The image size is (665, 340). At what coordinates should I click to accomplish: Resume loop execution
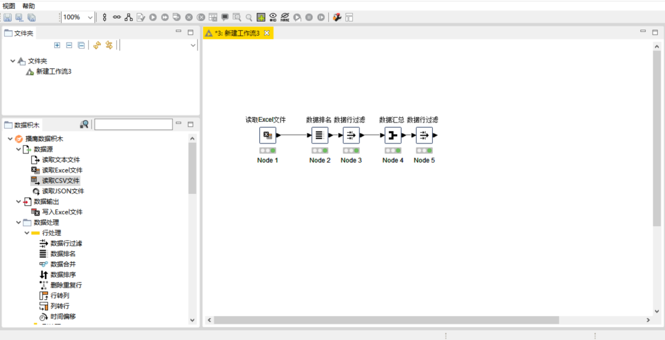coord(321,17)
